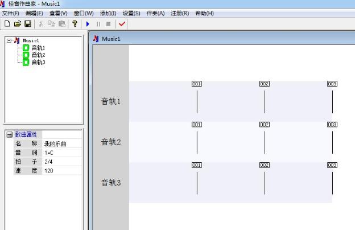Select 音轨2 in the track tree
The width and height of the screenshot is (355, 230).
tap(38, 55)
